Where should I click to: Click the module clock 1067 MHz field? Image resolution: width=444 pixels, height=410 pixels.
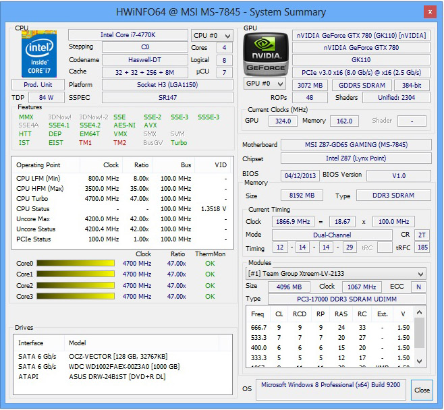tap(362, 287)
